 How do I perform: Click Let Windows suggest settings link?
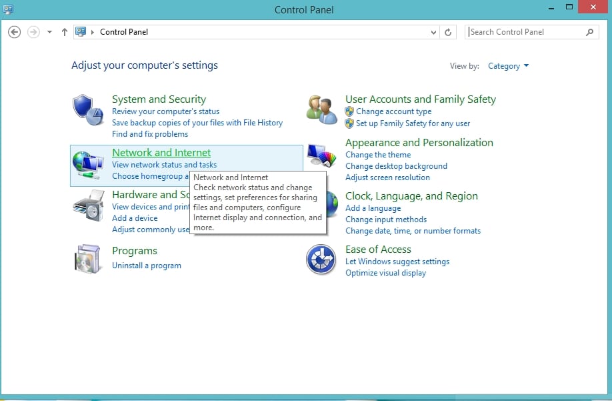point(397,262)
